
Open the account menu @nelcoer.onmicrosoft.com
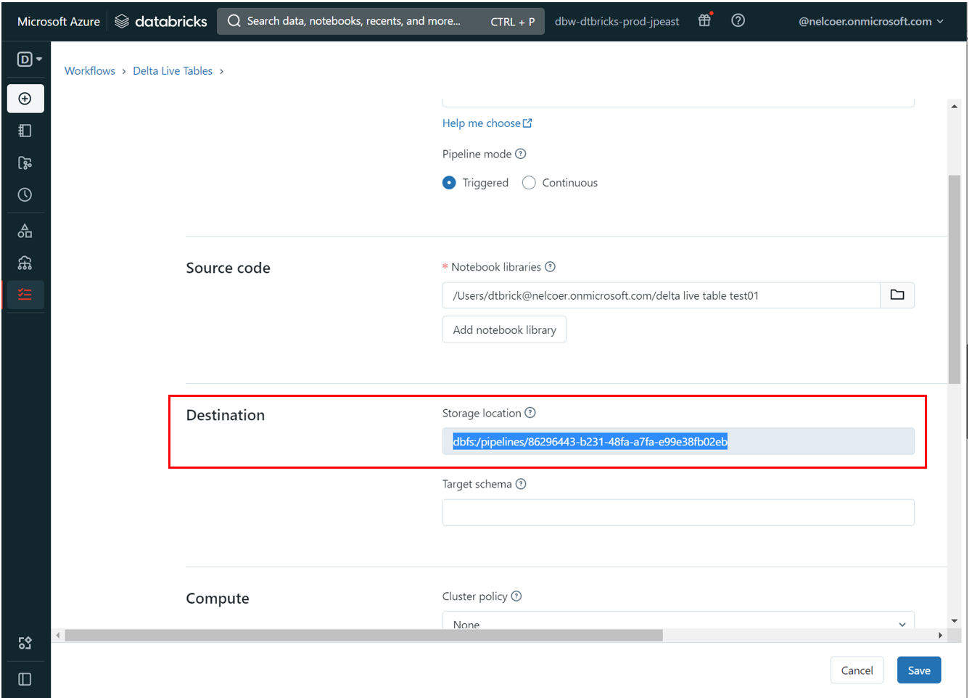(871, 21)
